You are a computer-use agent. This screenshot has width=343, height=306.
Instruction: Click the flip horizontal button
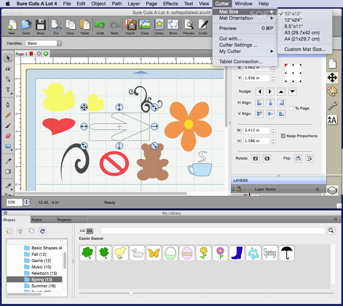pos(298,158)
